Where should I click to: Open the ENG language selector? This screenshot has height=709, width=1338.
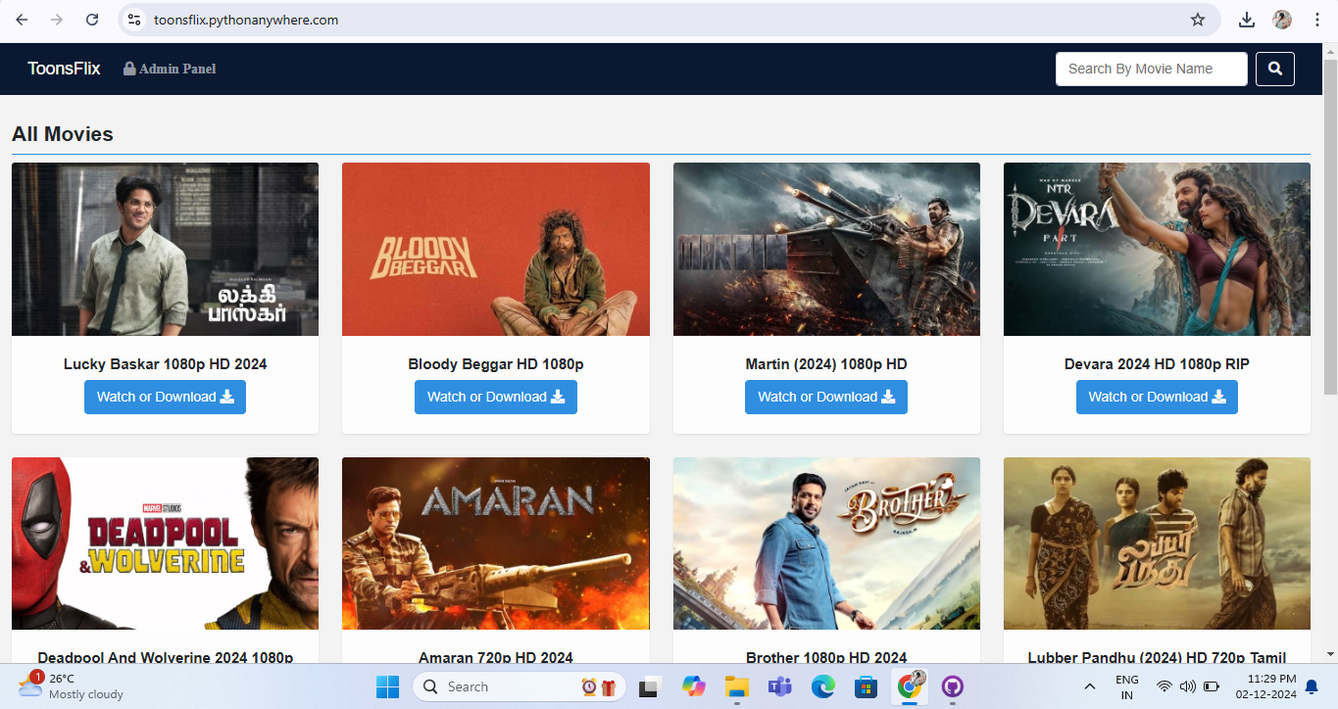coord(1127,686)
